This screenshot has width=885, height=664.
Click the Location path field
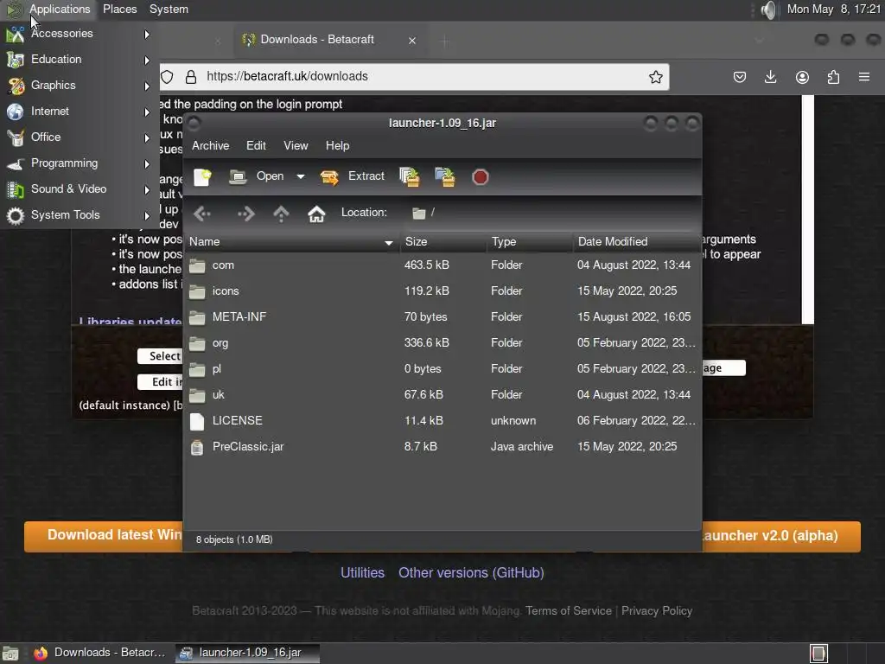click(553, 213)
